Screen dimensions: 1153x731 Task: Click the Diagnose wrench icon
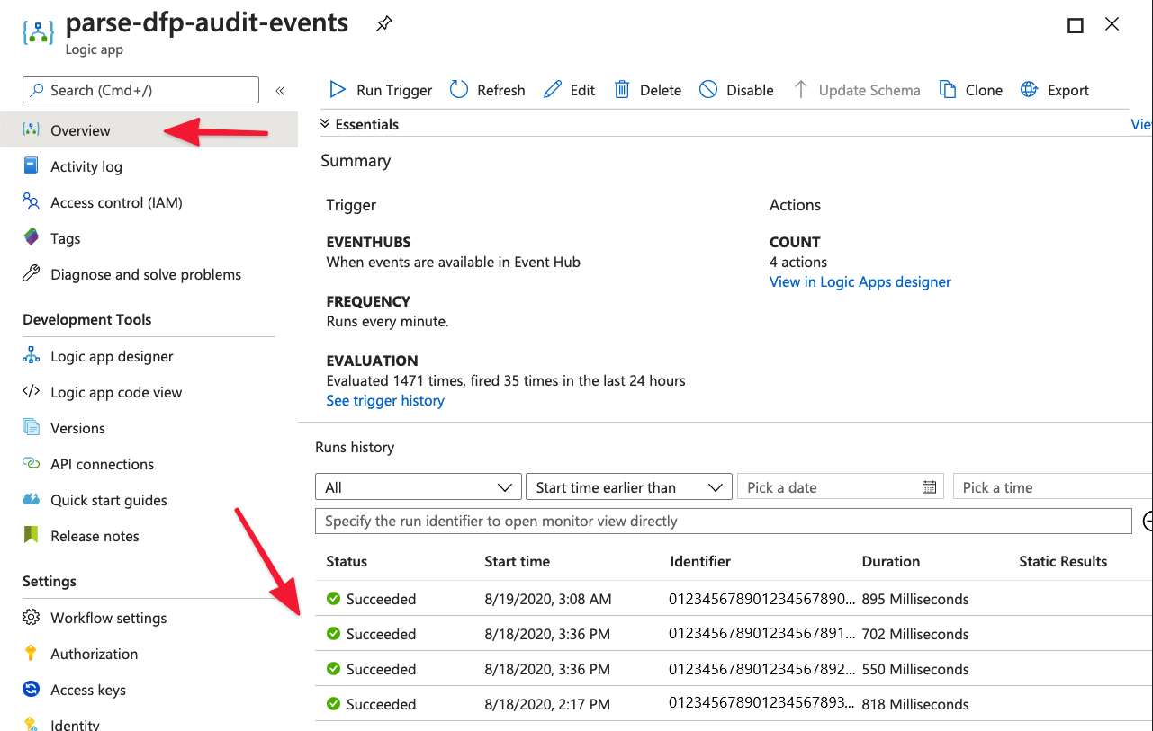tap(32, 273)
